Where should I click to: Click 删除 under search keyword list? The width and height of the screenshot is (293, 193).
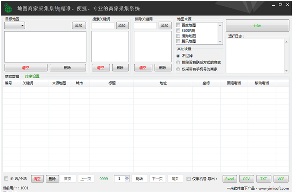tap(120, 68)
